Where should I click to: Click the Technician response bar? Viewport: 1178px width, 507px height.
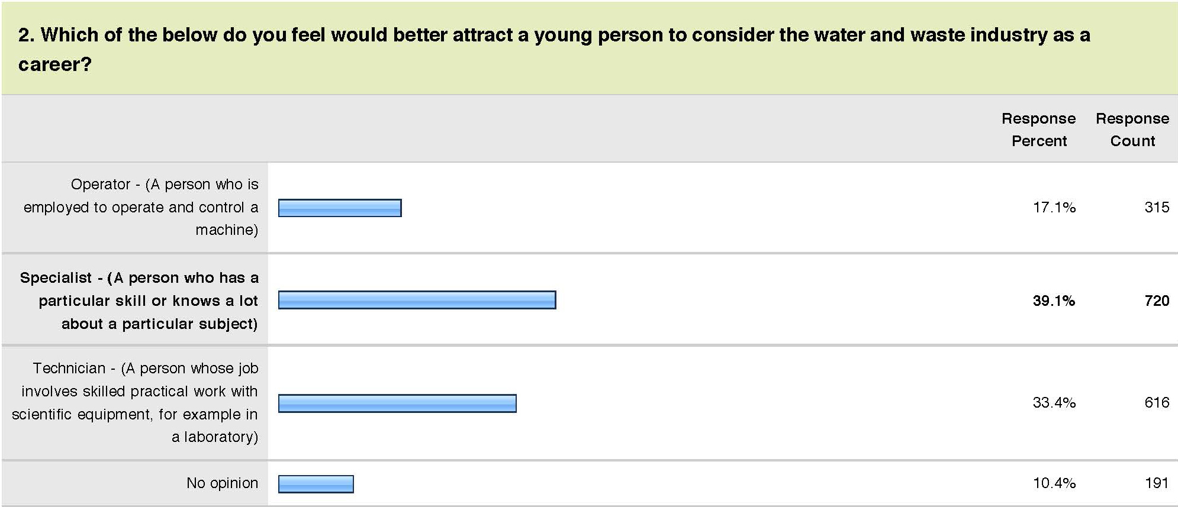pyautogui.click(x=397, y=403)
